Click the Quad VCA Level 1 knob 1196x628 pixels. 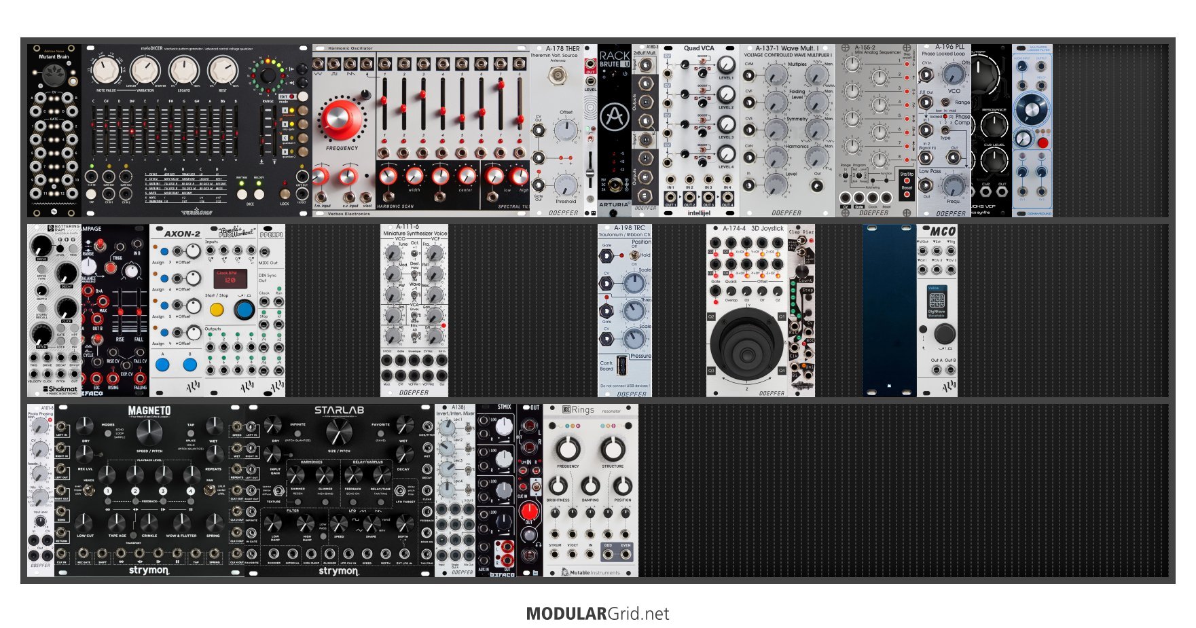click(x=726, y=65)
